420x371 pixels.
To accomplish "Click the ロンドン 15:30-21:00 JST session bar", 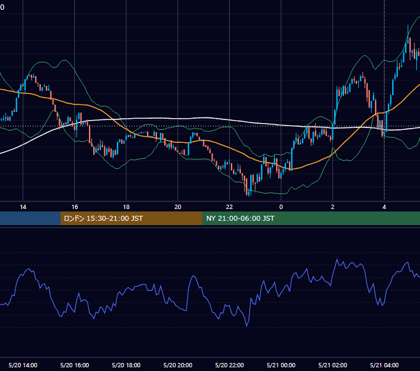I will pyautogui.click(x=131, y=218).
